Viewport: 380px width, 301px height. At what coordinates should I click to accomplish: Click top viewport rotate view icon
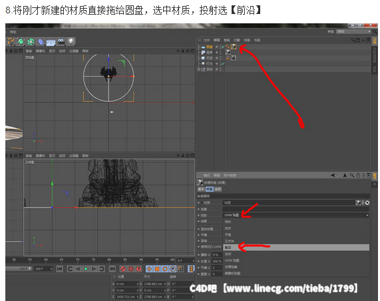point(188,51)
